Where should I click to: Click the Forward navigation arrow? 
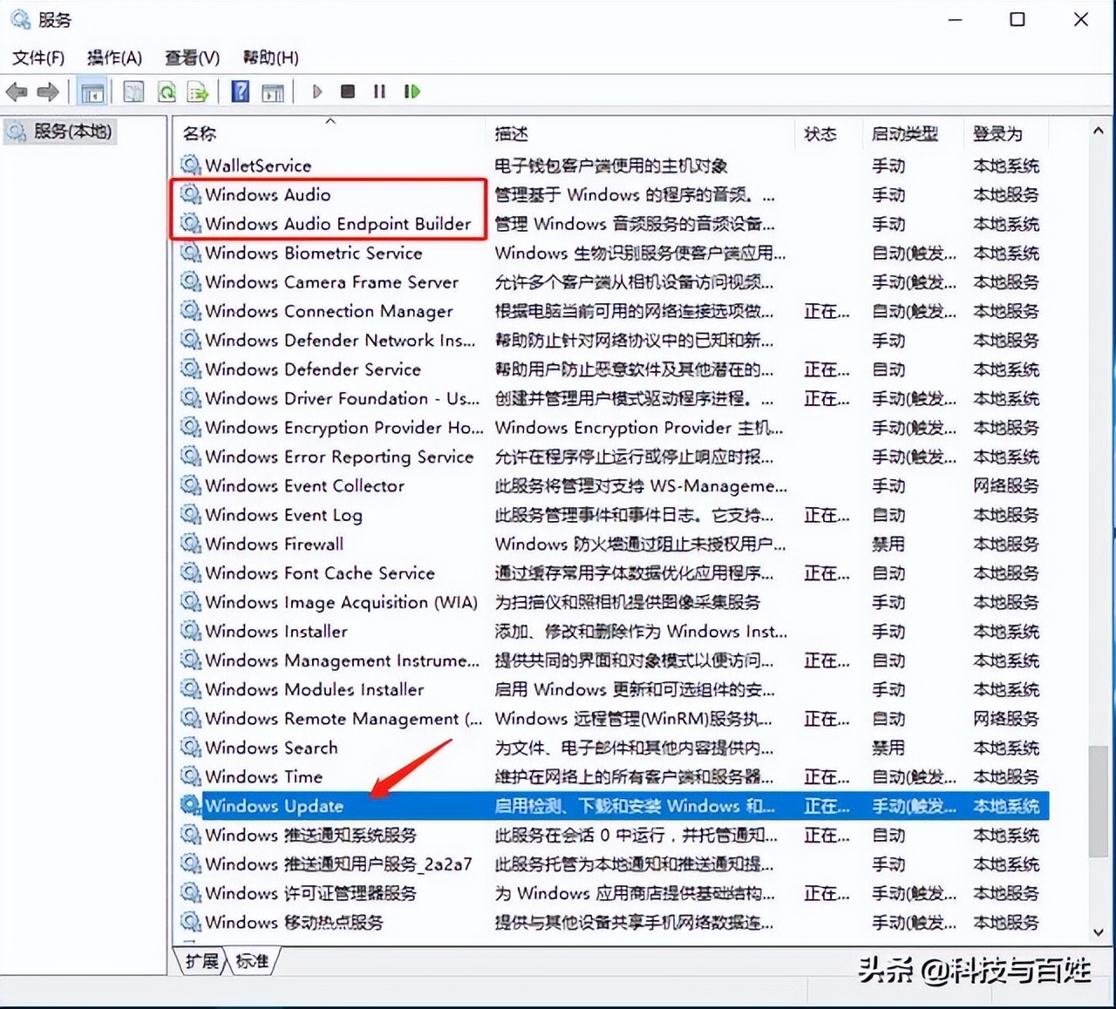pos(48,91)
